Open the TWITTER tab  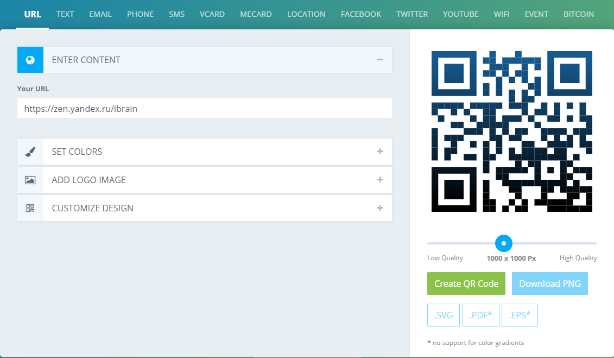click(412, 14)
